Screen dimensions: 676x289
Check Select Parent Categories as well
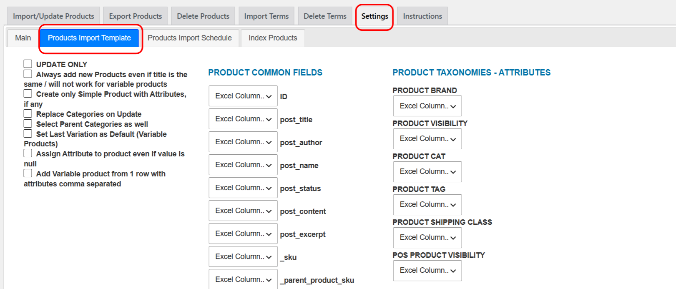[x=28, y=123]
